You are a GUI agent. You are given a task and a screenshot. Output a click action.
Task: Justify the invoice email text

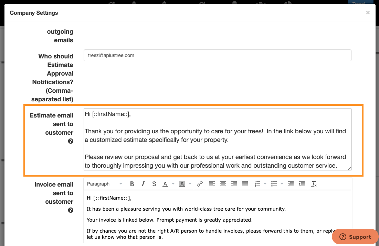245,184
